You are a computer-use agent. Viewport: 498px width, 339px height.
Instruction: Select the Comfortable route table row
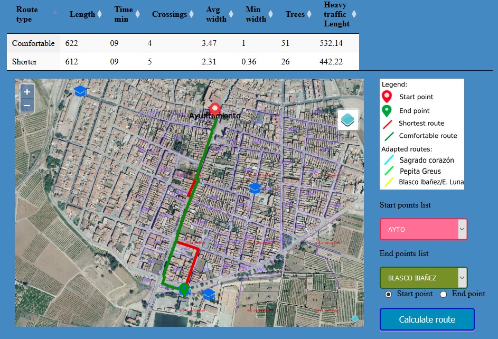[x=183, y=43]
